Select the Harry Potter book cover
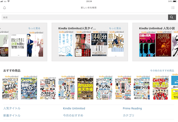178x122 pixels. coord(164,45)
